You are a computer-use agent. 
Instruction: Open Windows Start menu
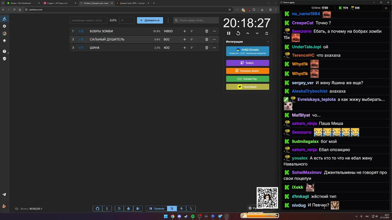(x=166, y=216)
